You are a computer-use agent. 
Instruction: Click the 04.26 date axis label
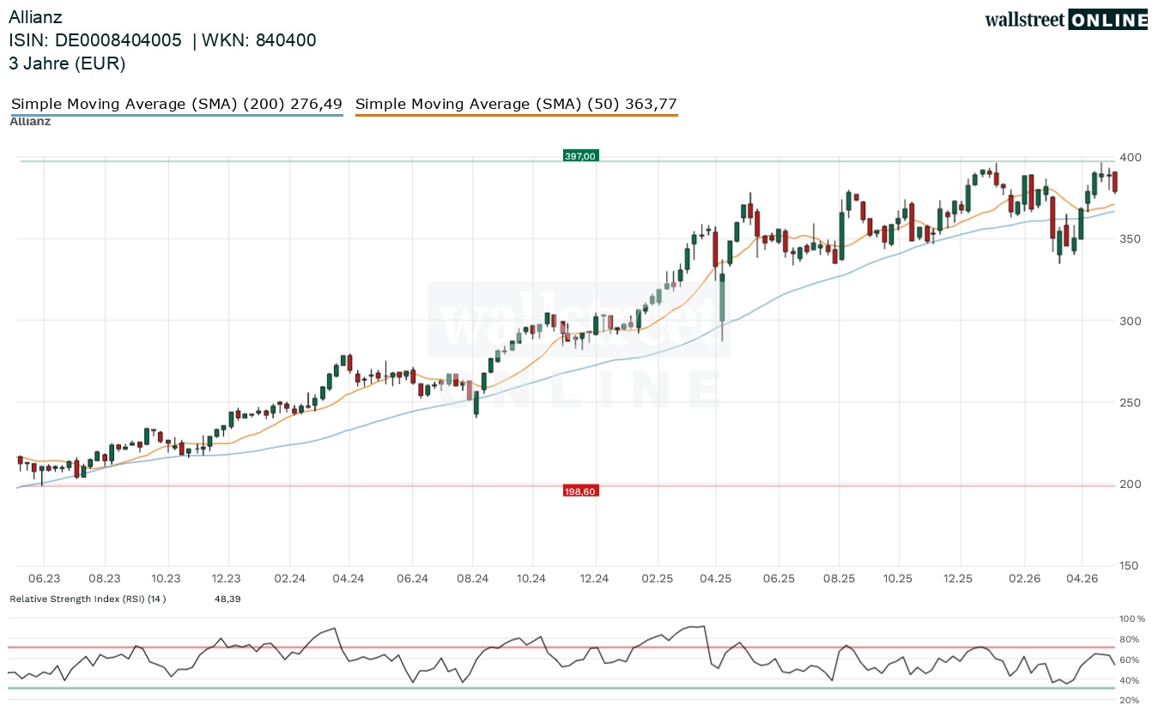[x=1082, y=579]
